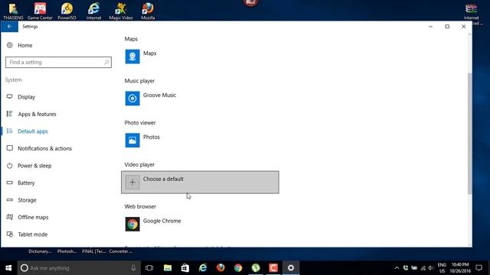Click the Cortana Ask me anything box
The width and height of the screenshot is (490, 275).
(79, 268)
